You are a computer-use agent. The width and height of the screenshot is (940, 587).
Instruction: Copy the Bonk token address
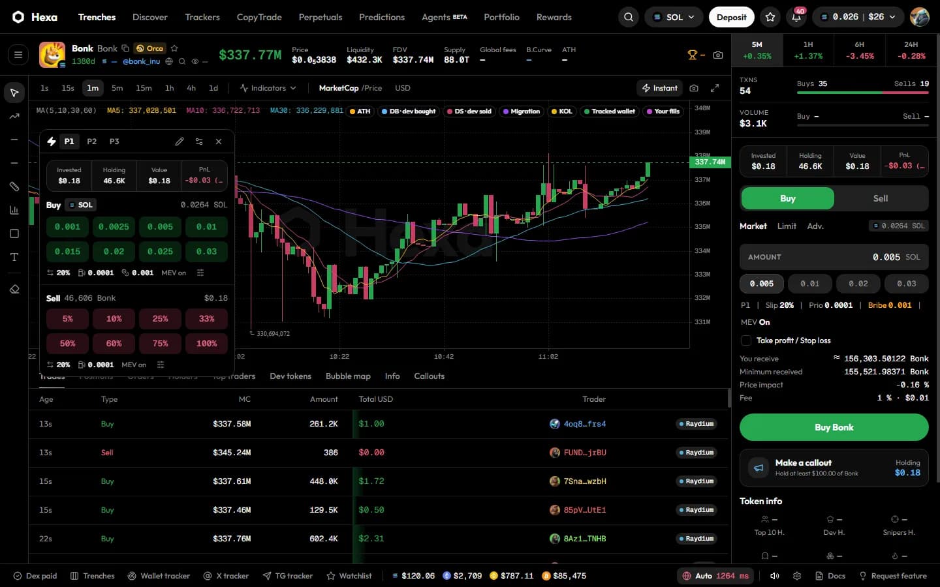[125, 48]
